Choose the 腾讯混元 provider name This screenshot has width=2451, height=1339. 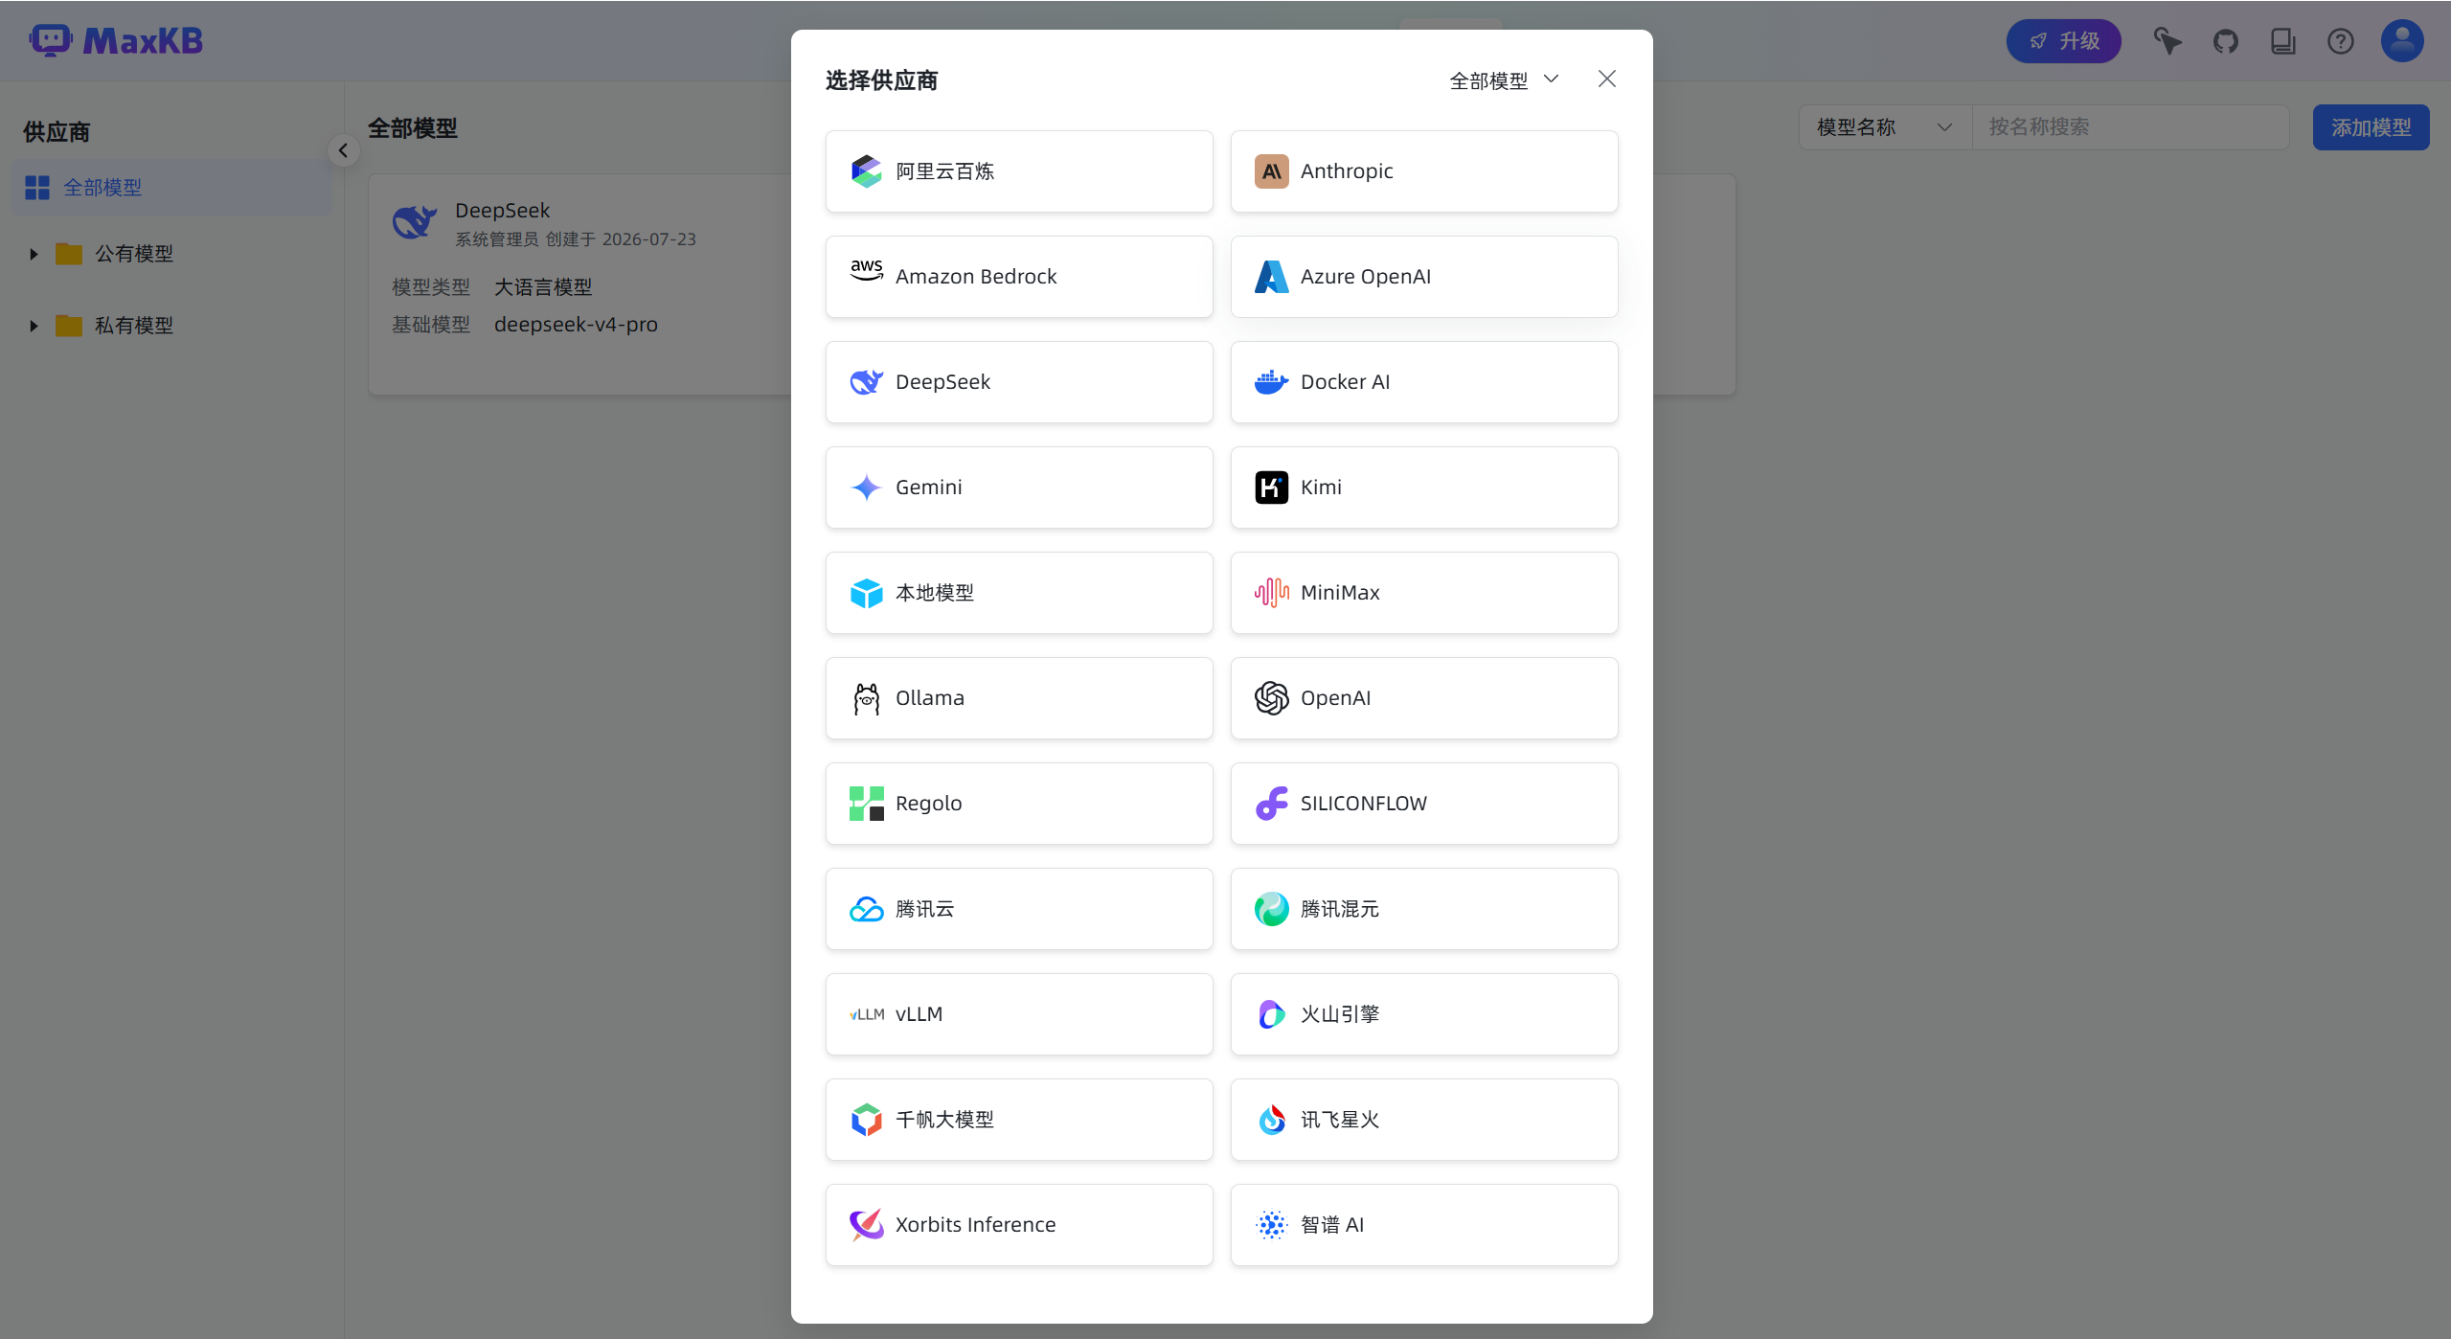(1339, 909)
